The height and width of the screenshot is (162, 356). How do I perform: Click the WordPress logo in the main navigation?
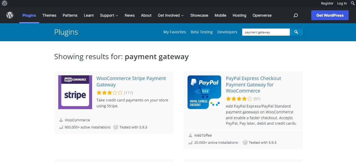10,15
